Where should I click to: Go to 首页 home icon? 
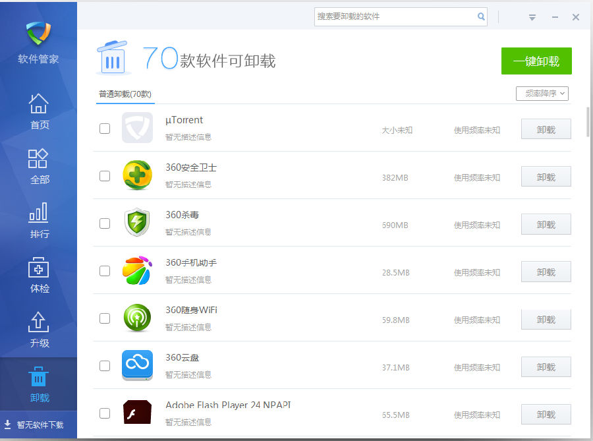click(x=39, y=103)
